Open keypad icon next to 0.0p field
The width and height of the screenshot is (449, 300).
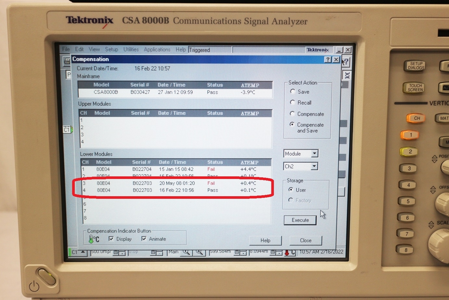pos(154,252)
